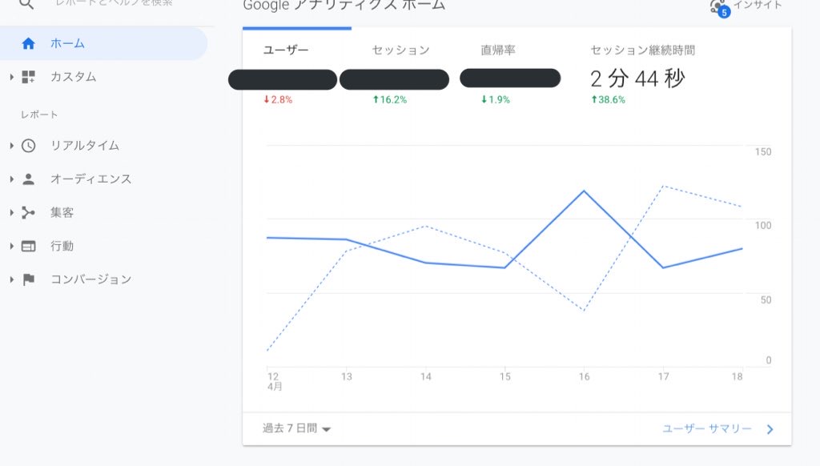Click the Home house icon

click(28, 43)
